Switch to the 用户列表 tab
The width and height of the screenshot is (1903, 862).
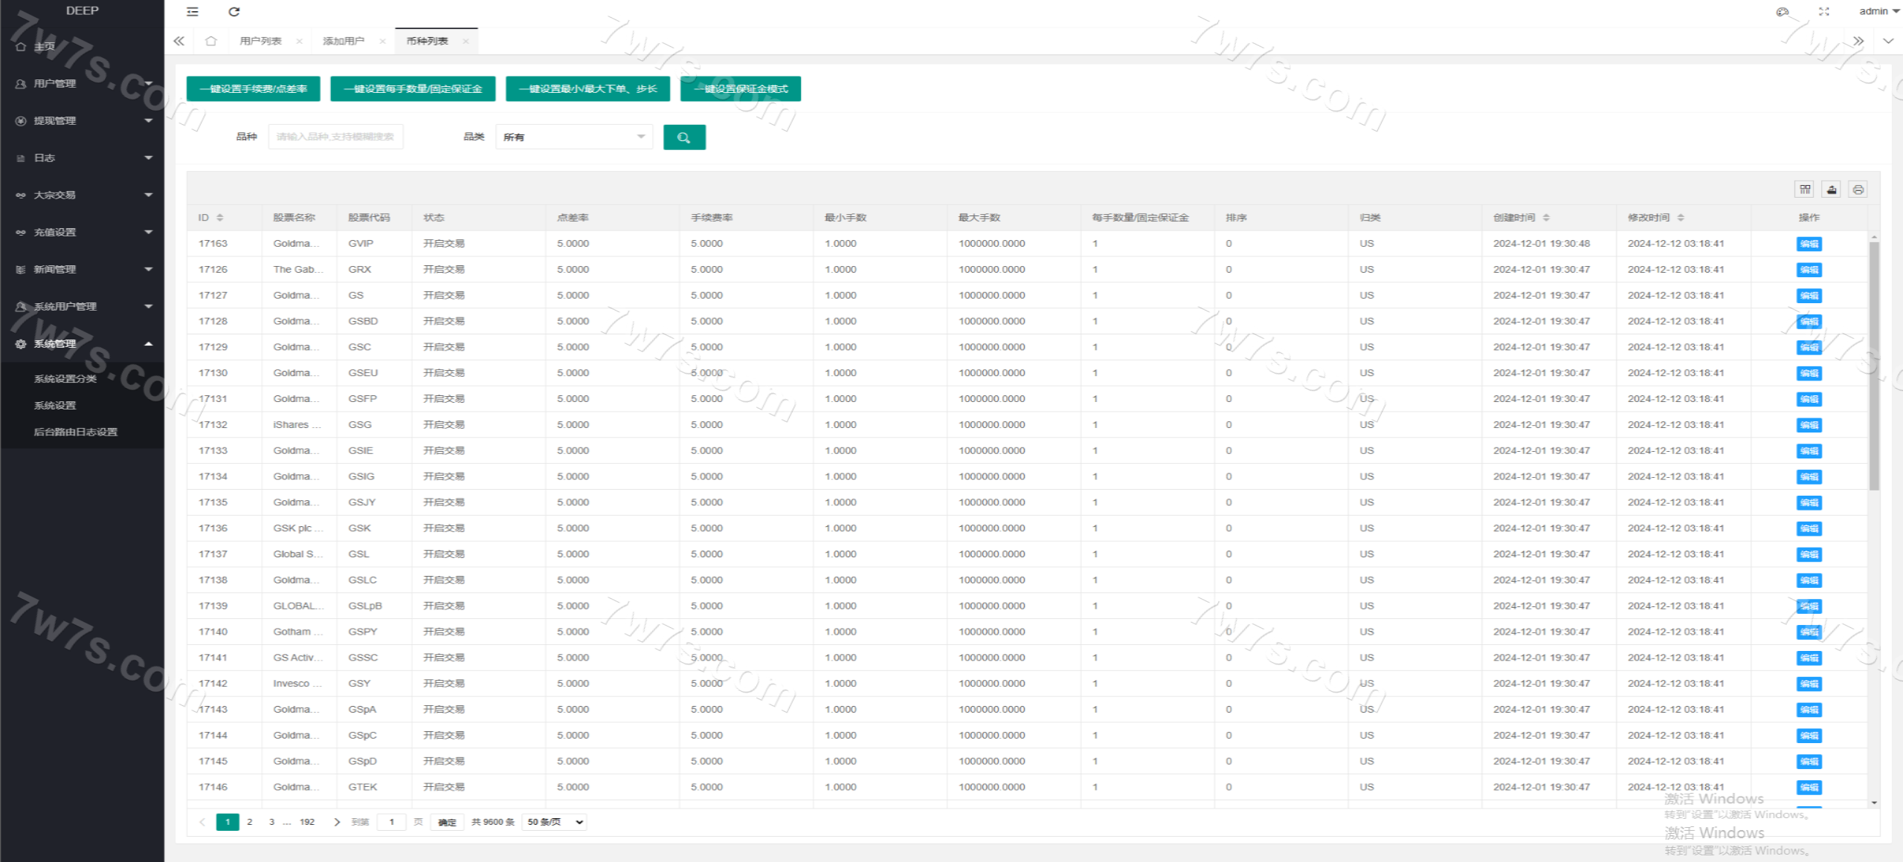tap(260, 41)
